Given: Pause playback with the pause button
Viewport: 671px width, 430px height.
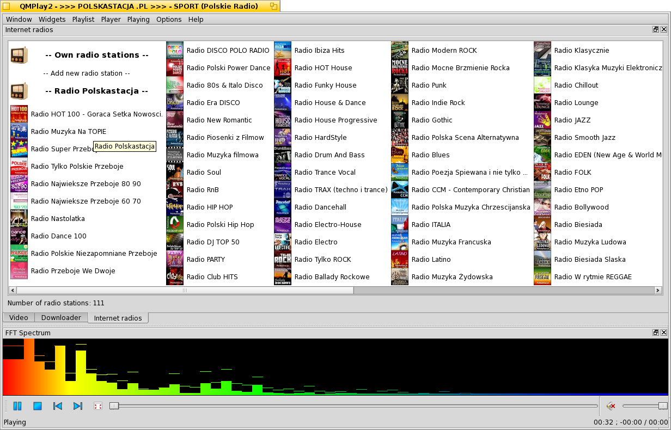Looking at the screenshot, I should tap(17, 406).
